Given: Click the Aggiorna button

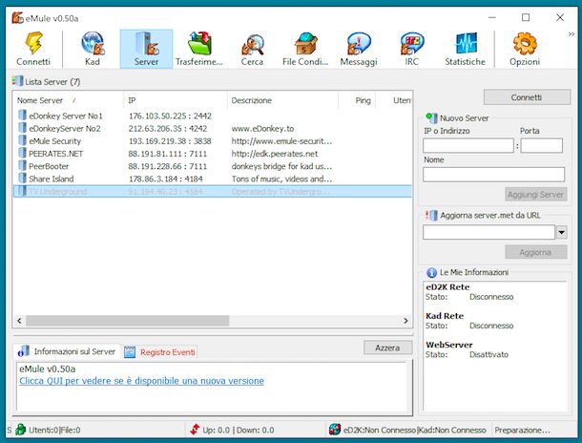Looking at the screenshot, I should (x=535, y=252).
